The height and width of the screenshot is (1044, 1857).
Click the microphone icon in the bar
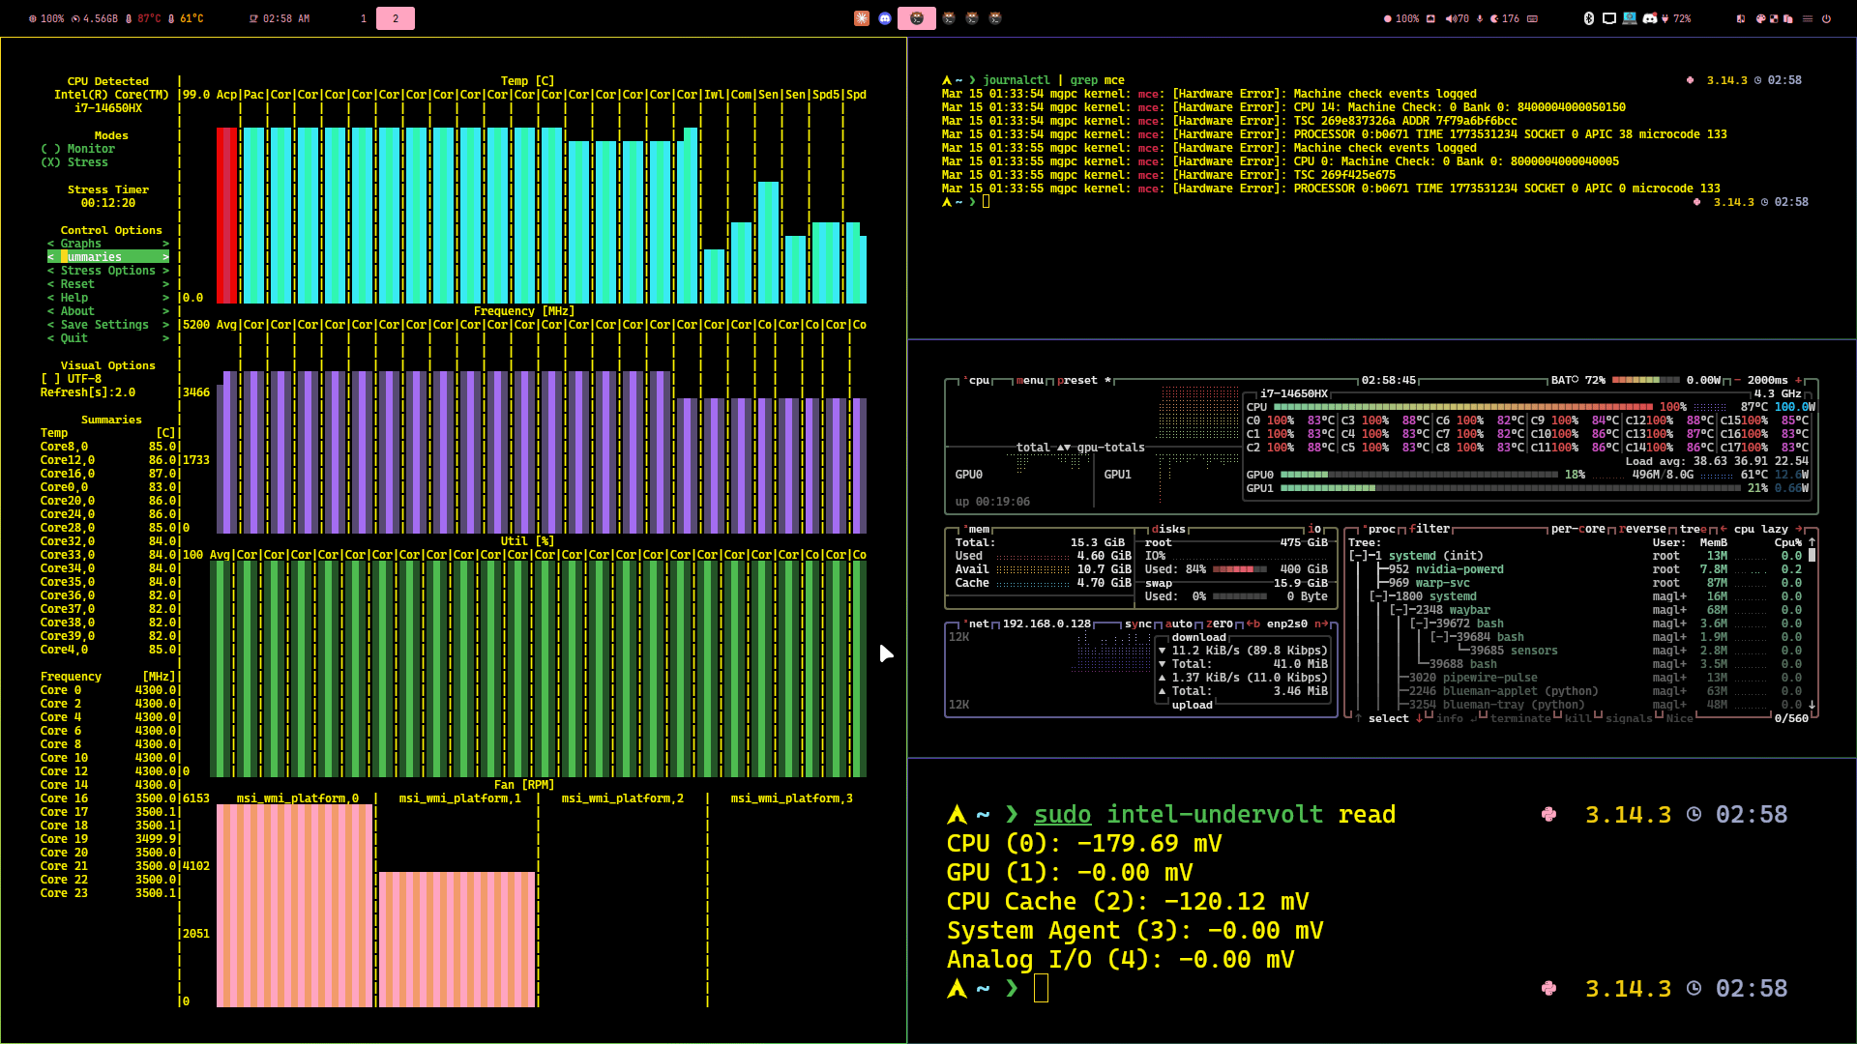coord(1479,18)
